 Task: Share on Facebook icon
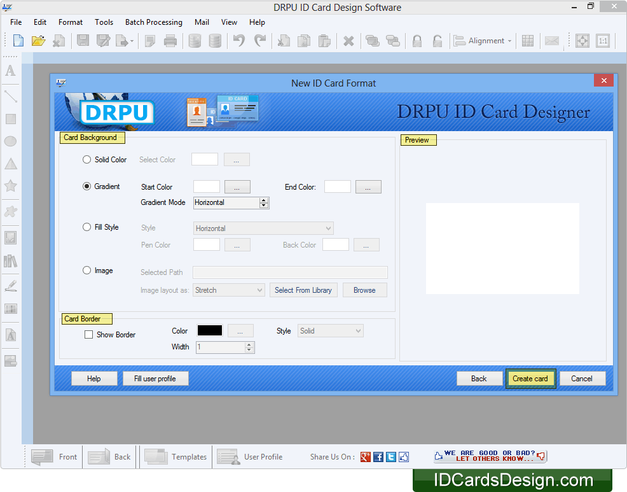point(378,457)
